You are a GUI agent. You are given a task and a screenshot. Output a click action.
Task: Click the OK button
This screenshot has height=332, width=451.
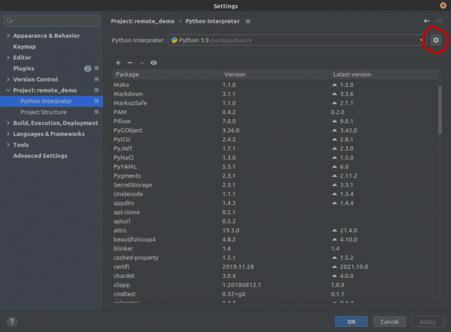(x=351, y=321)
